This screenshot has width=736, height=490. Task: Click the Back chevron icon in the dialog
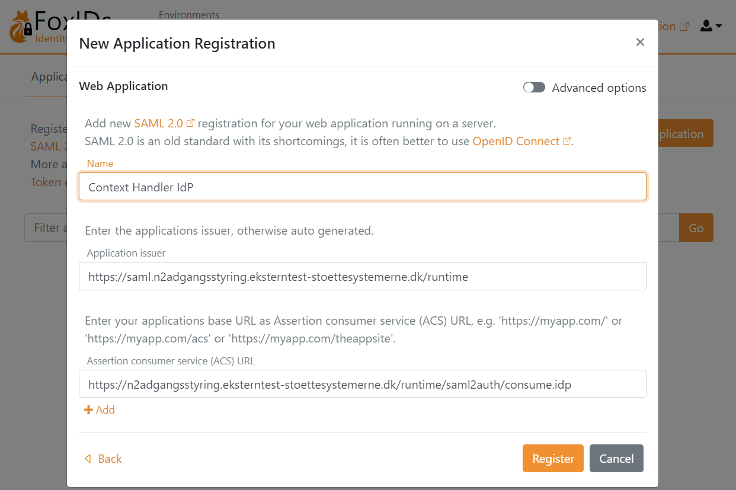click(88, 458)
